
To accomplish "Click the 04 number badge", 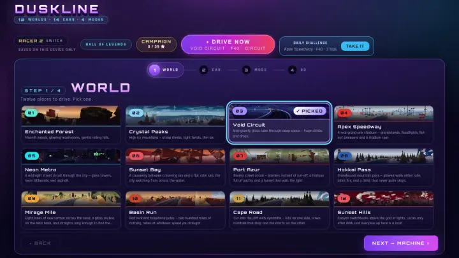I will pos(344,113).
